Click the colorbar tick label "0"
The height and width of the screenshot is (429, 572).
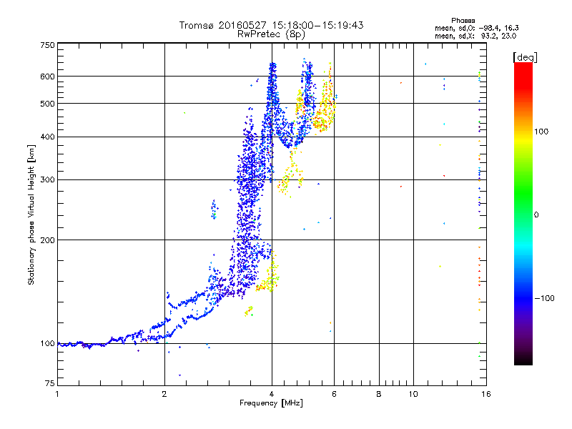pos(536,214)
